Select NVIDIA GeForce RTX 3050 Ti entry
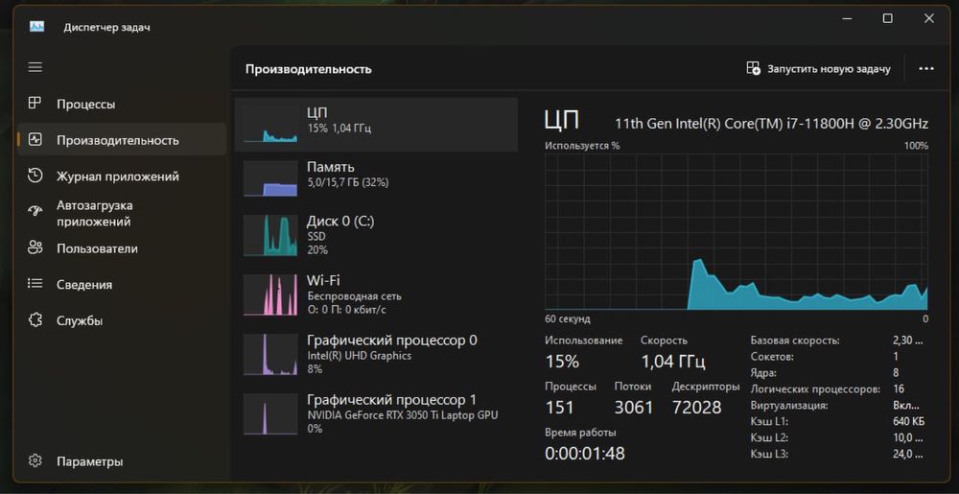Viewport: 959px width, 494px height. (x=376, y=414)
